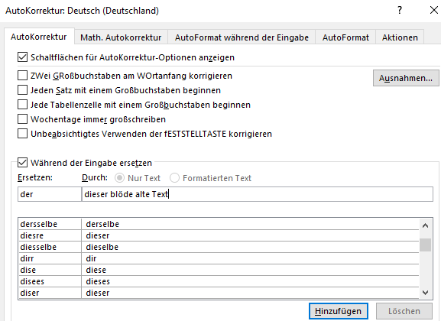Click the list scroll down arrow
The image size is (441, 321).
(425, 293)
